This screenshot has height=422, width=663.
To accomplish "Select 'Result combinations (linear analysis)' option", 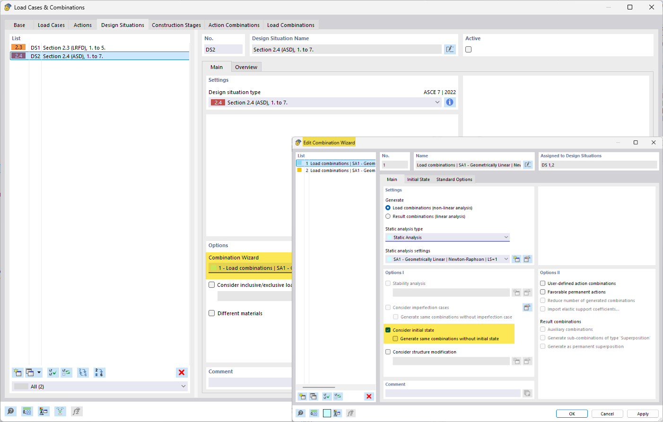I will coord(388,216).
